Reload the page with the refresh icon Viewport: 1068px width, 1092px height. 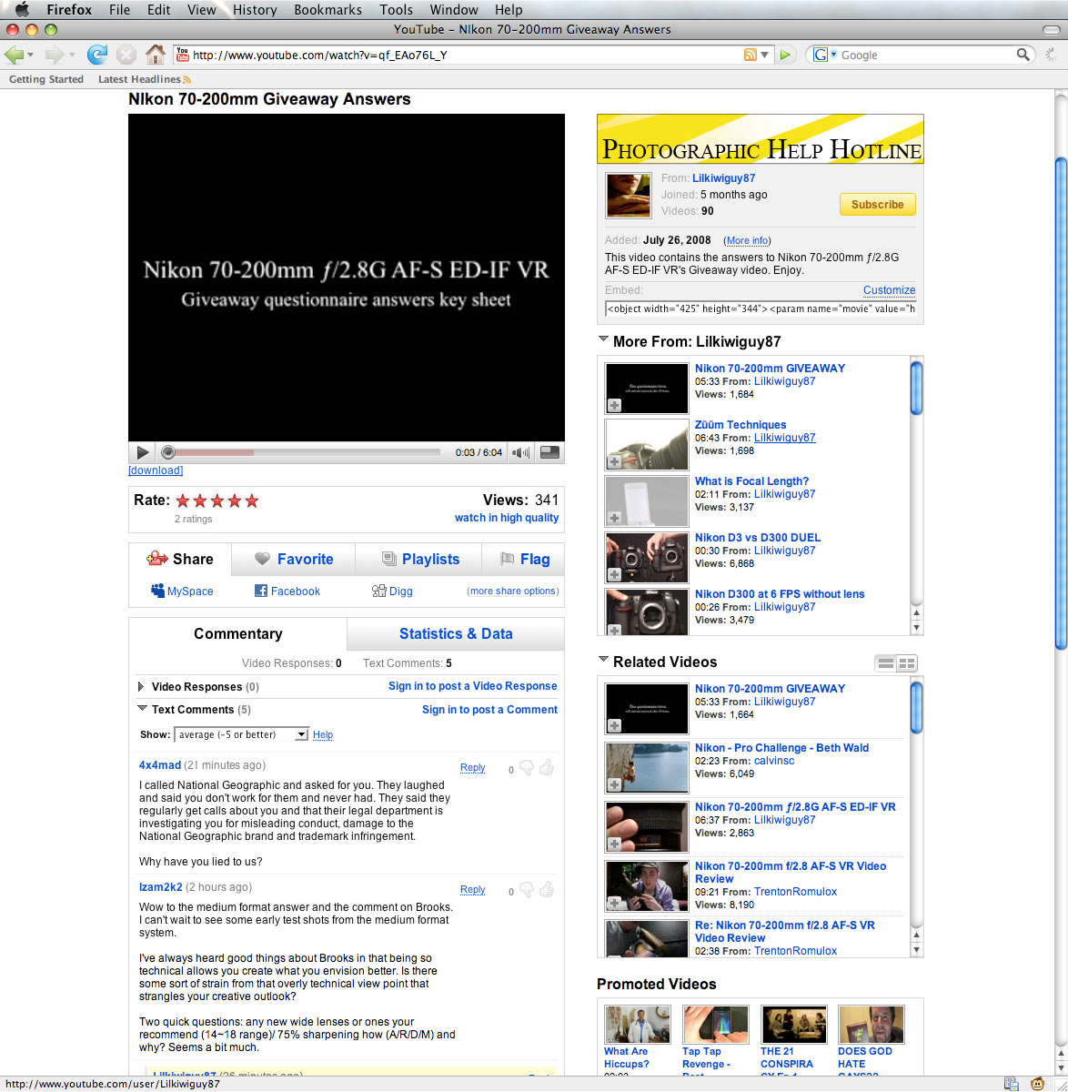pyautogui.click(x=97, y=55)
